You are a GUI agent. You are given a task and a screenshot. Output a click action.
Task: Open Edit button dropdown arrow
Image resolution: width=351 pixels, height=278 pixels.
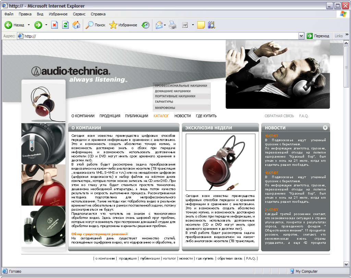[193, 25]
